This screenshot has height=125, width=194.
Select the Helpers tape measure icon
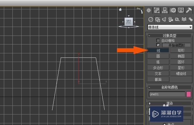pos(177,19)
